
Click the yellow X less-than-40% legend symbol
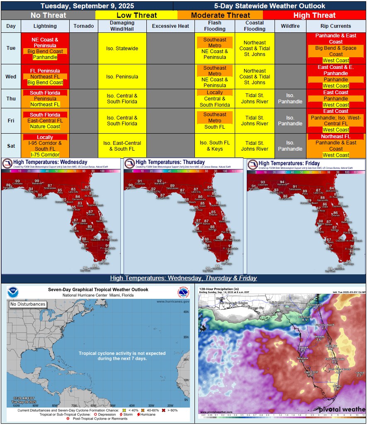point(124,410)
